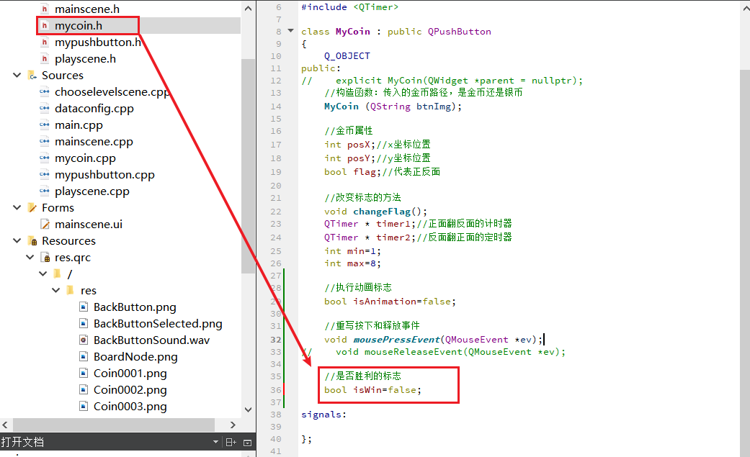750x457 pixels.
Task: Fold the MyCoin class at line 8
Action: click(x=290, y=31)
